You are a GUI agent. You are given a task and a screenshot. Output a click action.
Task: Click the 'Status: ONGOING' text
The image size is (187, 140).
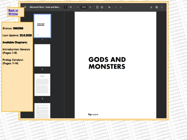[x=13, y=28]
